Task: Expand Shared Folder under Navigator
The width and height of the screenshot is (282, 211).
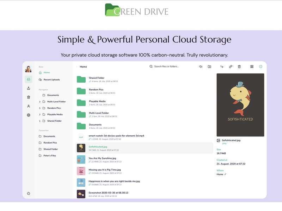Action: pos(40,121)
